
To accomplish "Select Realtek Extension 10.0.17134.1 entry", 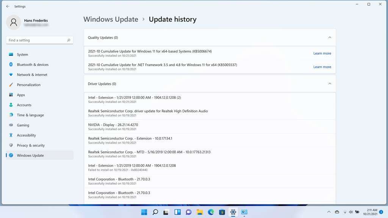I will click(x=210, y=140).
